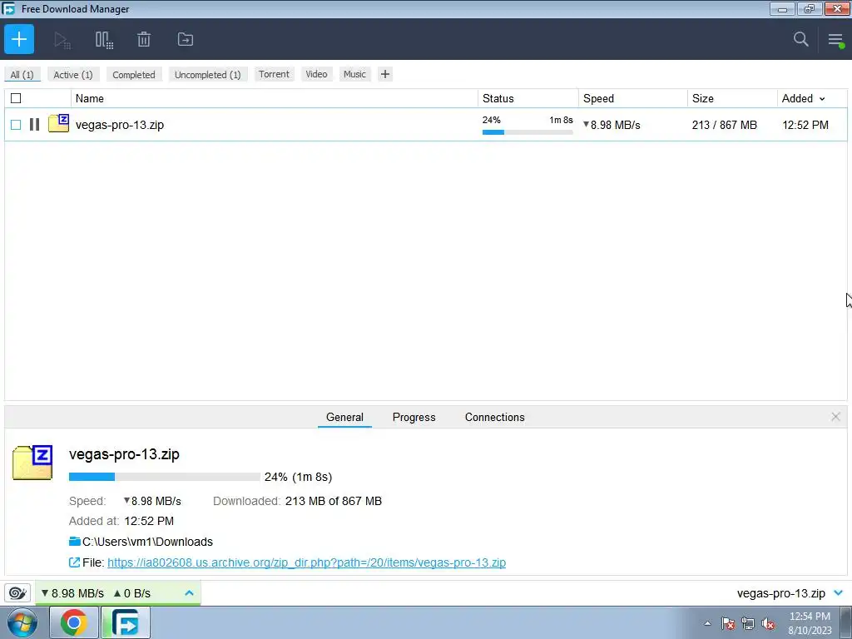The image size is (852, 639).
Task: Click the large progress bar in General panel
Action: point(165,477)
